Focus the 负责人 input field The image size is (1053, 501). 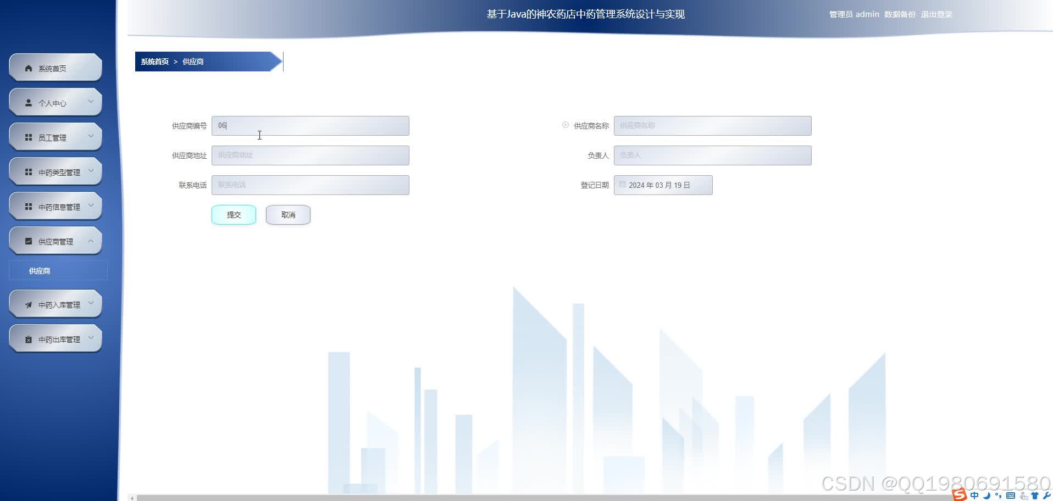click(x=712, y=155)
